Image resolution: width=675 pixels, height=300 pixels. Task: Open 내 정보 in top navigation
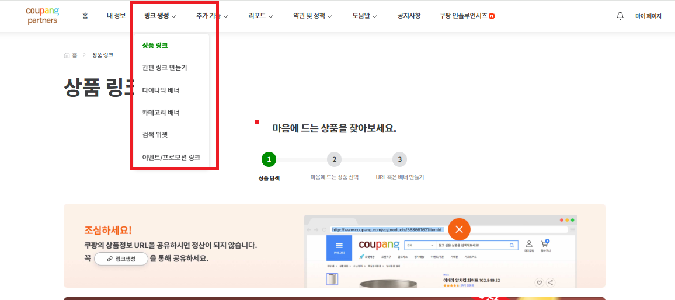click(x=116, y=16)
